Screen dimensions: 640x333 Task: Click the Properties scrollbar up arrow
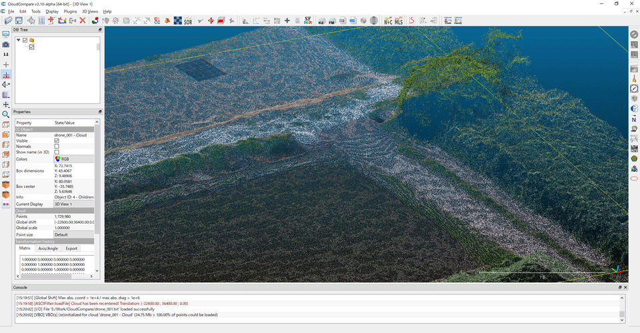click(x=97, y=122)
